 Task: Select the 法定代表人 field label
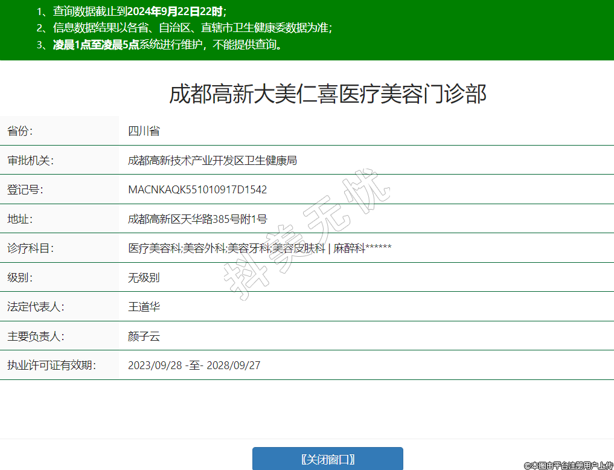[x=36, y=307]
